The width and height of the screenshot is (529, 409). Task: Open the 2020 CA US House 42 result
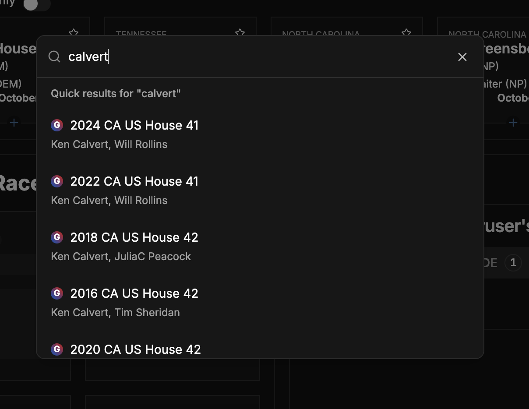(136, 349)
